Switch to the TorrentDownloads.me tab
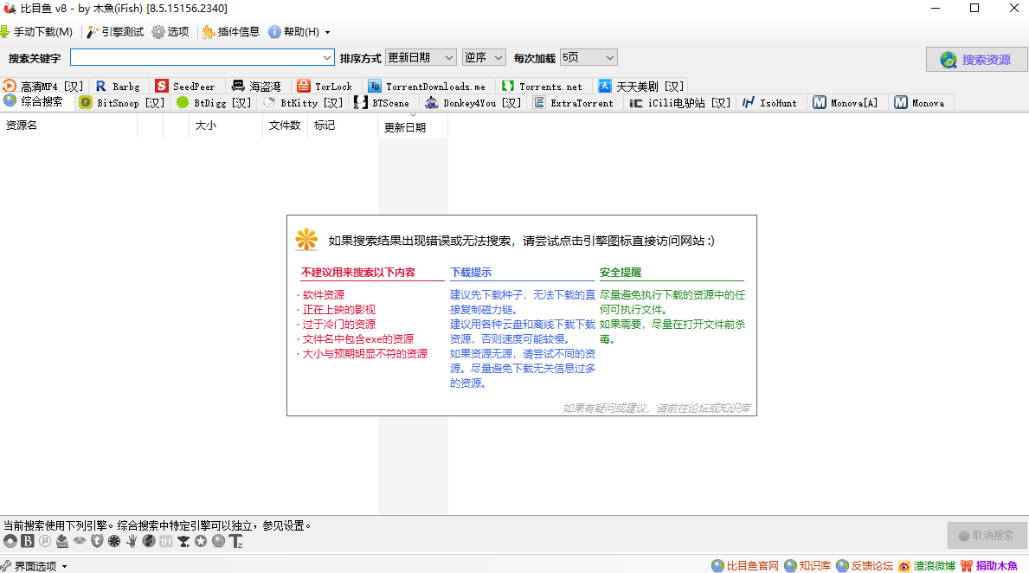This screenshot has height=573, width=1029. [428, 86]
